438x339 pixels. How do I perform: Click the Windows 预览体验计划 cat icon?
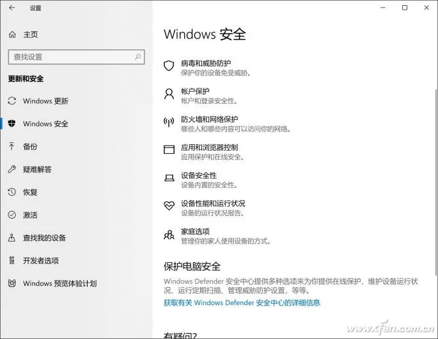point(12,283)
